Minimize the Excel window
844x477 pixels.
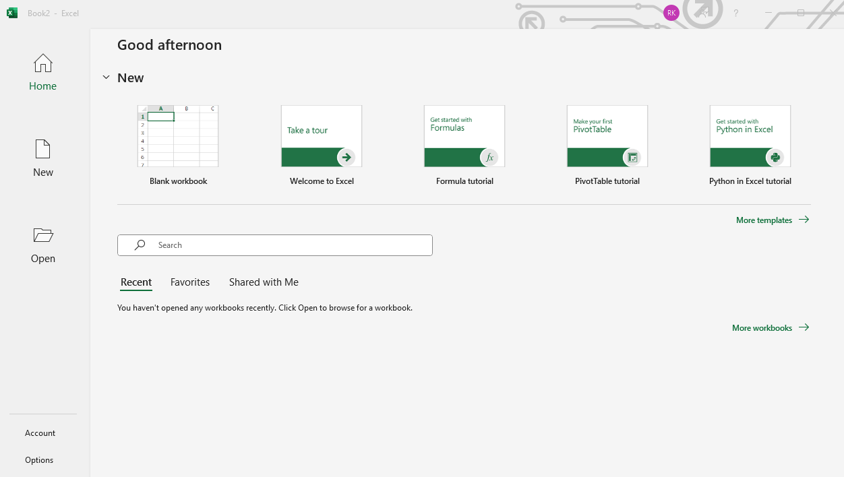pos(768,13)
